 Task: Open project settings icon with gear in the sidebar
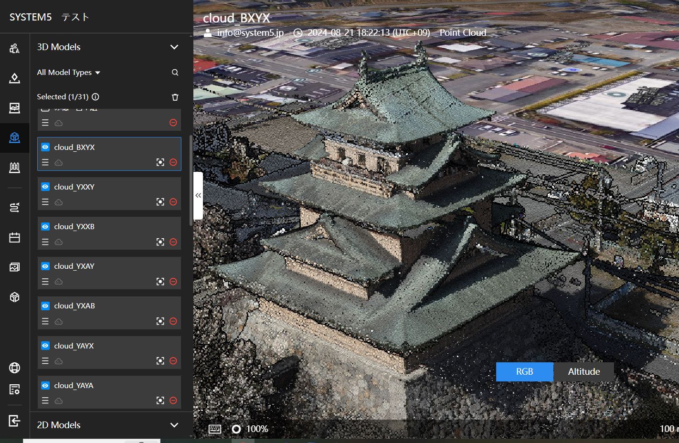tap(14, 390)
